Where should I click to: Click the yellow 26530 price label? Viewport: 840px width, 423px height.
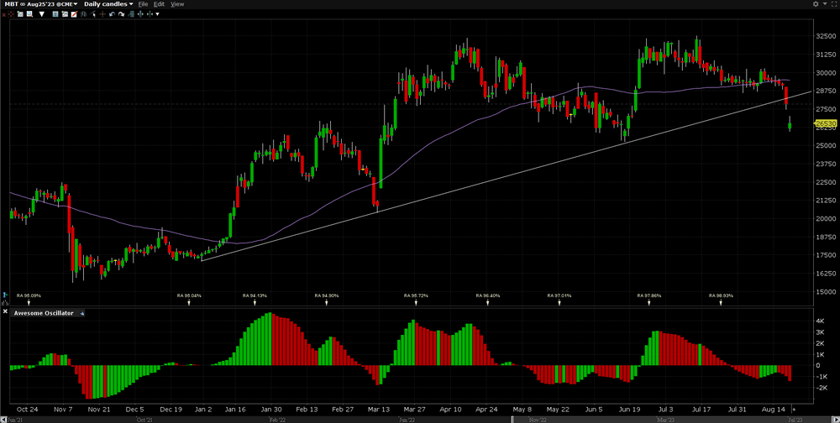point(825,124)
